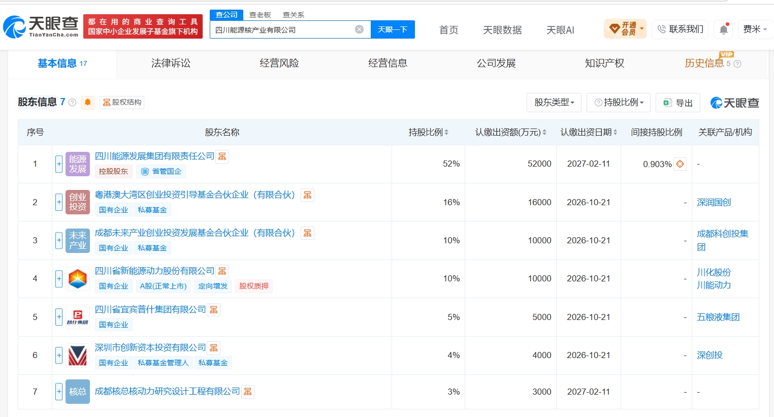Open equity chart icon for 四川省宜宾普什集团有限公司

click(214, 310)
